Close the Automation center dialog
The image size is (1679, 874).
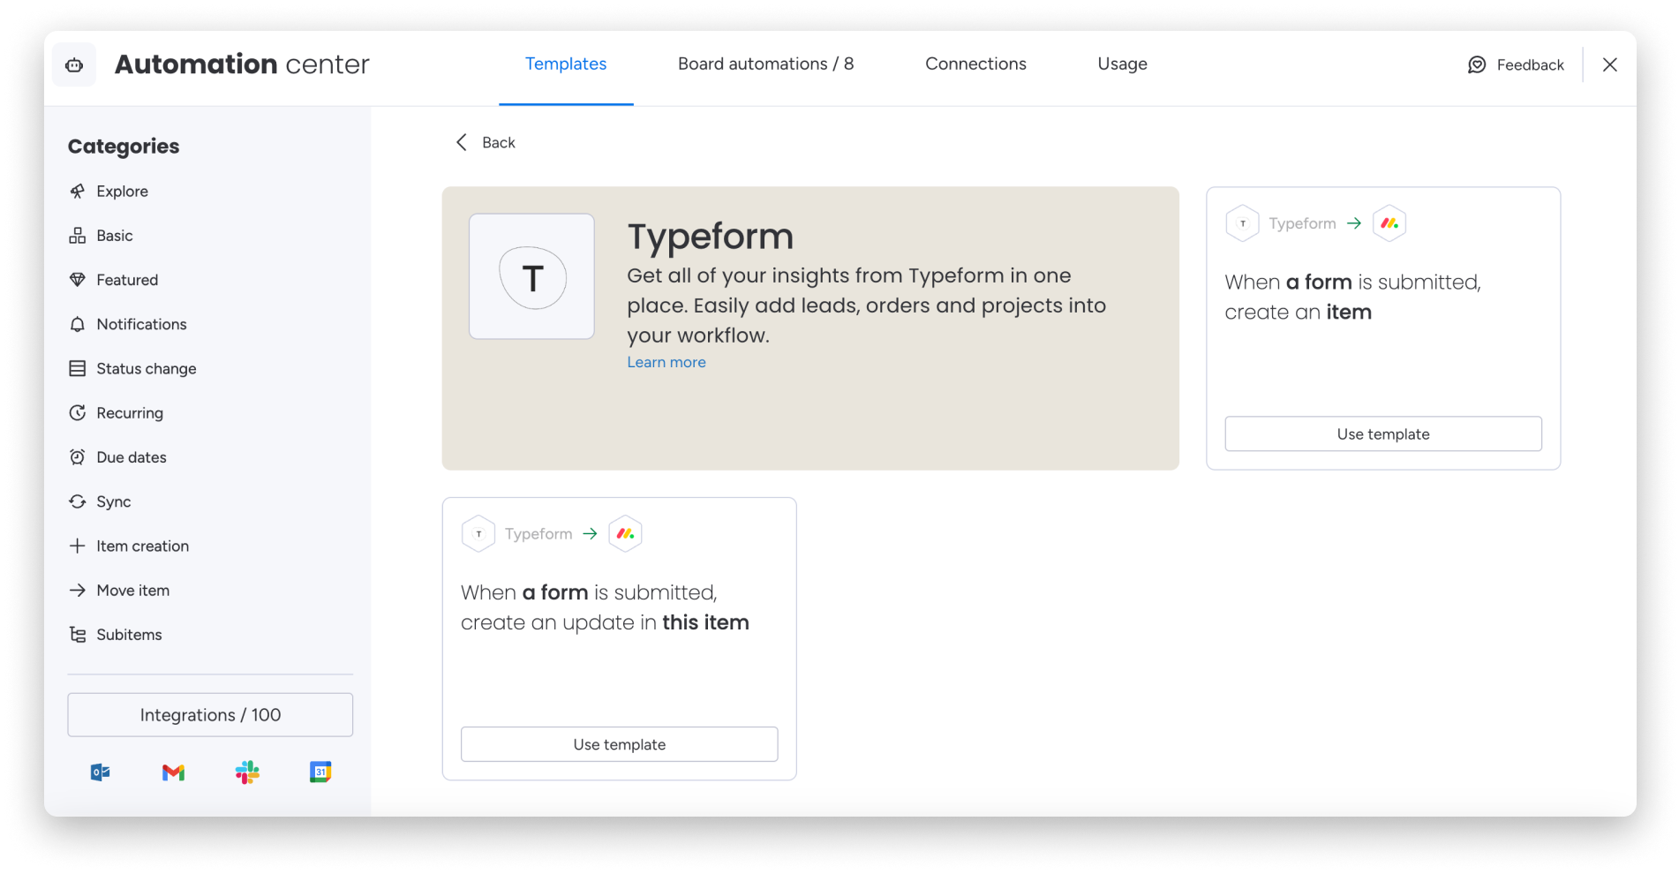coord(1610,64)
